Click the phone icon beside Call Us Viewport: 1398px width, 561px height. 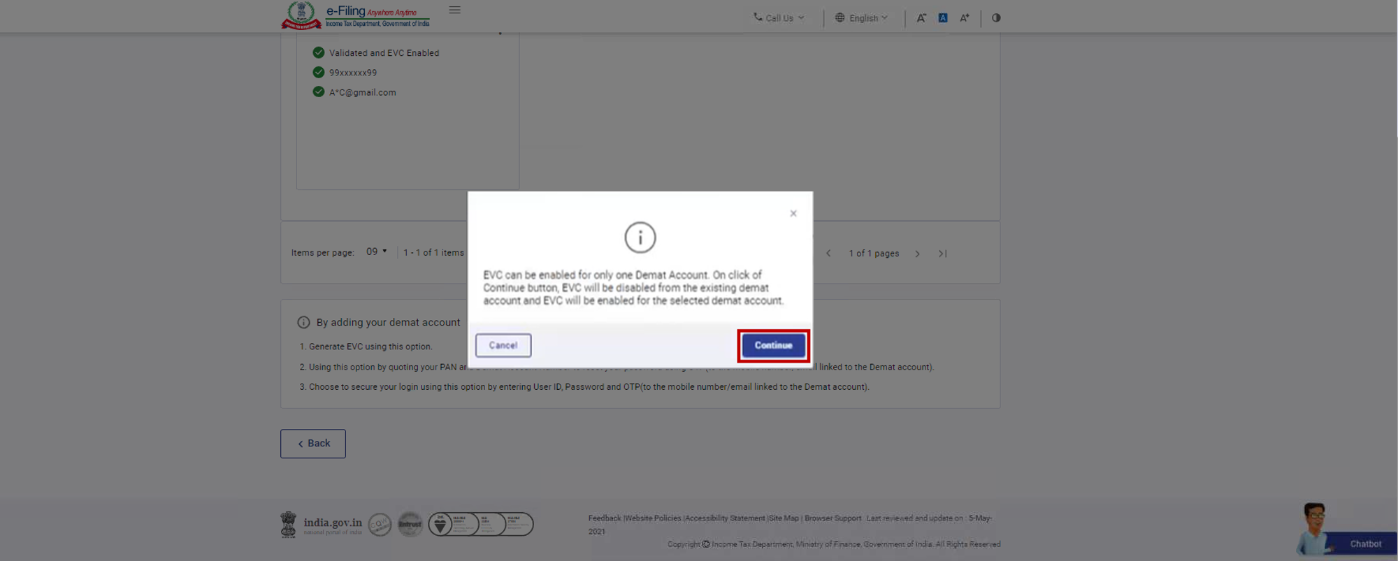tap(758, 17)
